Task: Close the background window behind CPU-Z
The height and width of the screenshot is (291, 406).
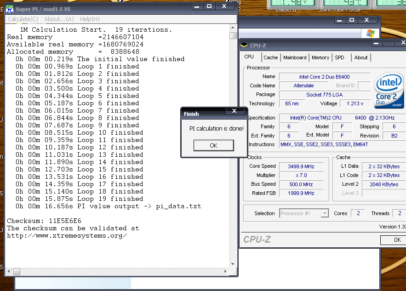Action: [x=366, y=20]
